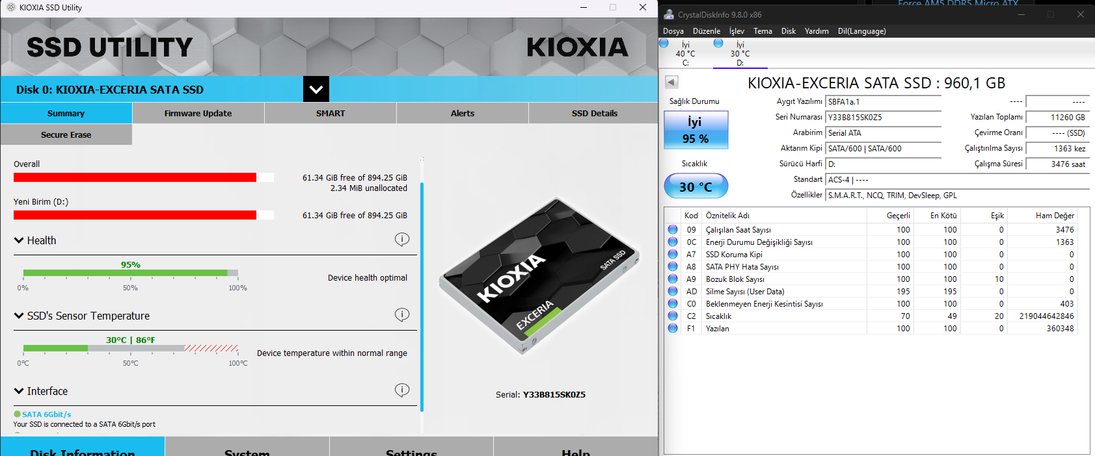The height and width of the screenshot is (456, 1095).
Task: Click the Yeni Birim (D:) usage bar
Action: [x=144, y=215]
